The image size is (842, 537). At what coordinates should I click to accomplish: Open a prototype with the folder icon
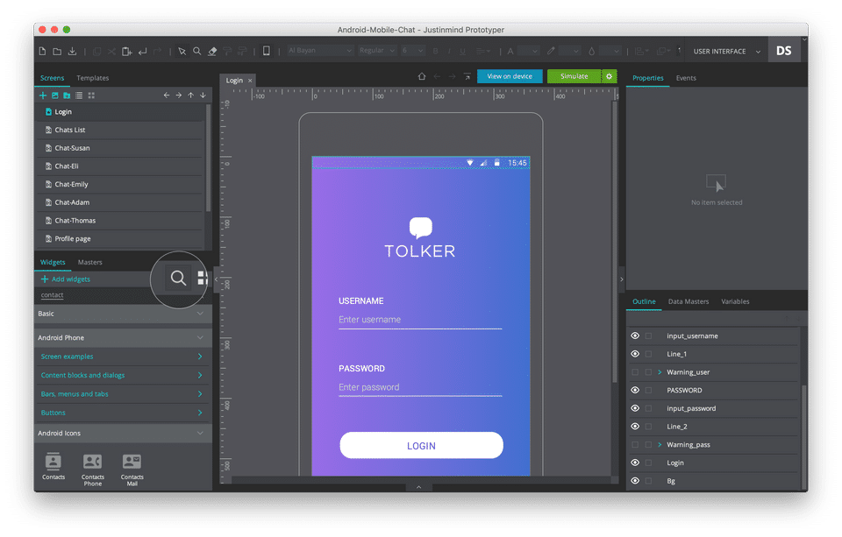point(57,52)
